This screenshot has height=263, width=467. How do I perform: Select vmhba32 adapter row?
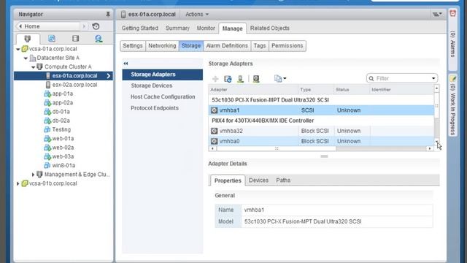(321, 131)
